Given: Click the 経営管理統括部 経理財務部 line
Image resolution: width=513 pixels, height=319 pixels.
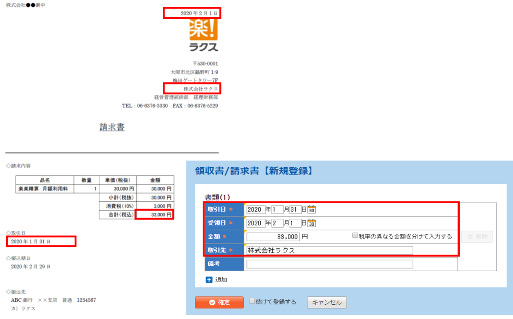Looking at the screenshot, I should (x=186, y=97).
